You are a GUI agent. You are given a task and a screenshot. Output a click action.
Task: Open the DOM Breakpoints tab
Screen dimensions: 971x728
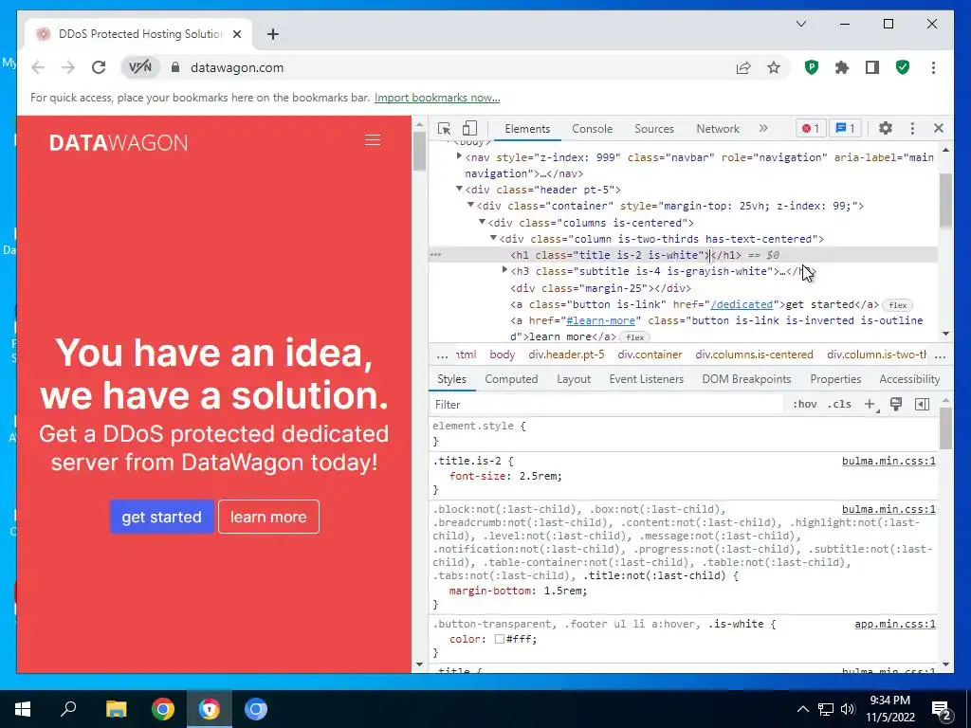746,379
